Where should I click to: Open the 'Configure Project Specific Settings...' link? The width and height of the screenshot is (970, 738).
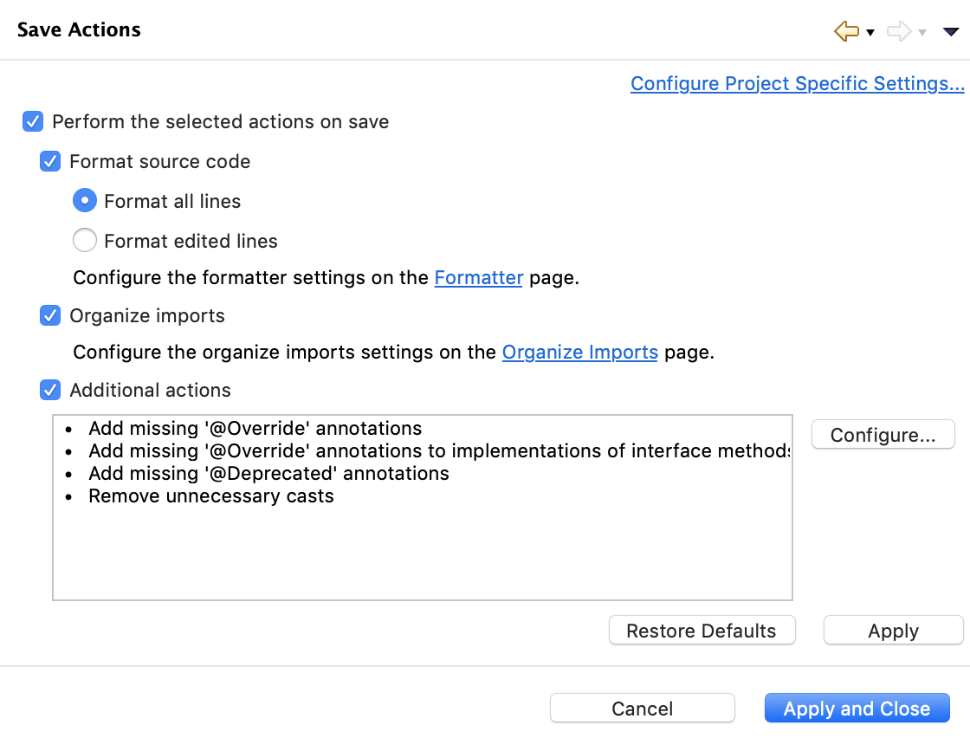pos(797,83)
